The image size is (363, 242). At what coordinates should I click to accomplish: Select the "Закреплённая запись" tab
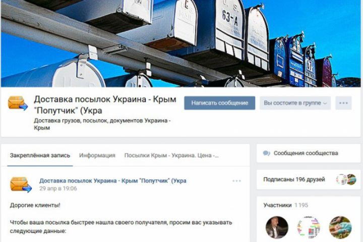(x=40, y=155)
